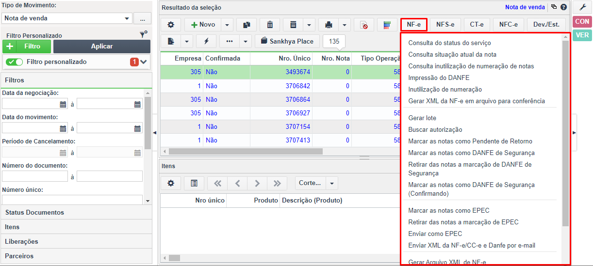Viewport: 593px width, 266px height.
Task: Click the pop-out window icon near Nota de venda
Action: 554,7
